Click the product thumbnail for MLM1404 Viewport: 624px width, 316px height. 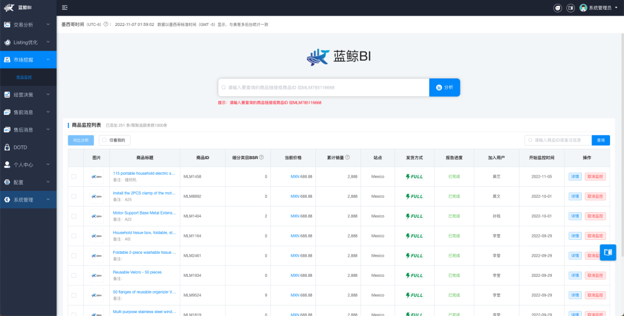(96, 216)
